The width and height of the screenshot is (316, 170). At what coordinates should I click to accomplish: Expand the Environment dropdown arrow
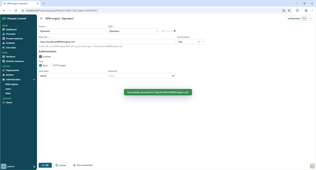(x=202, y=42)
